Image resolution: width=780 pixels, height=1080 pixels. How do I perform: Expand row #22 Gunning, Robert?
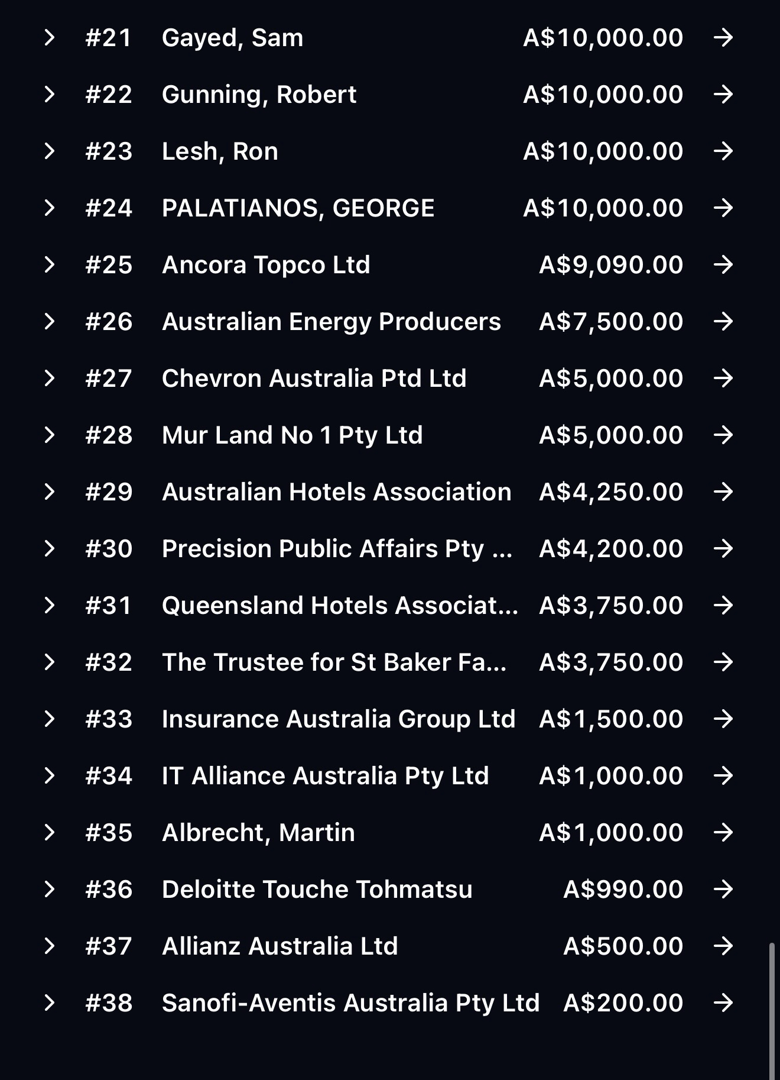click(x=50, y=95)
